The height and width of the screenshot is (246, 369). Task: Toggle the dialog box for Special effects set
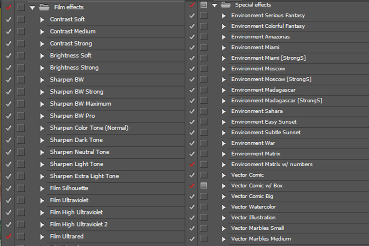pos(204,5)
